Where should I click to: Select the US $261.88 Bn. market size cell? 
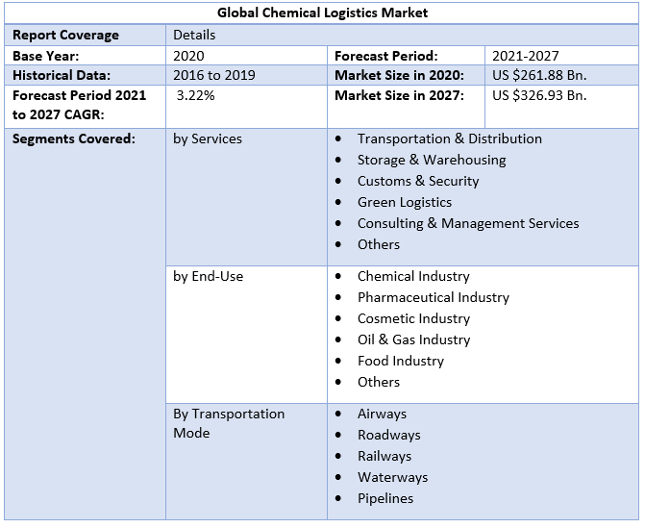pyautogui.click(x=539, y=75)
